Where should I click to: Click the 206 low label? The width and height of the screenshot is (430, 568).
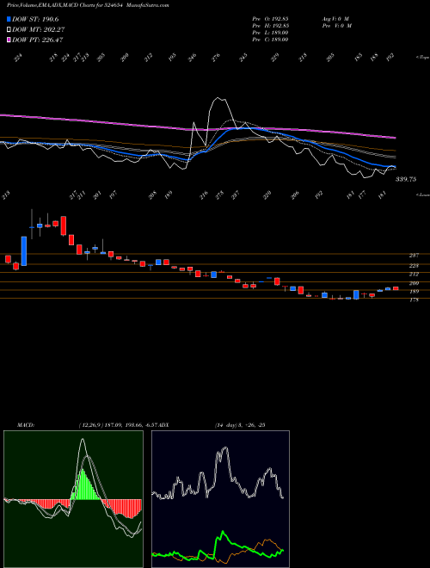295,195
